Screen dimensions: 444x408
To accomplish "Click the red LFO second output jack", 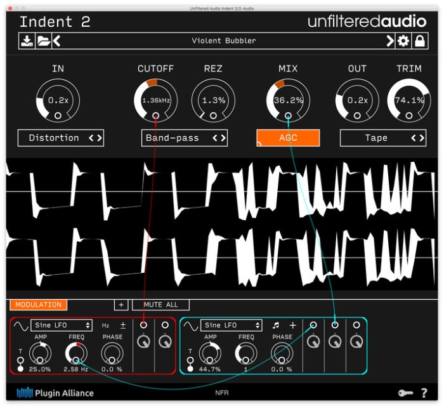I will tap(165, 325).
